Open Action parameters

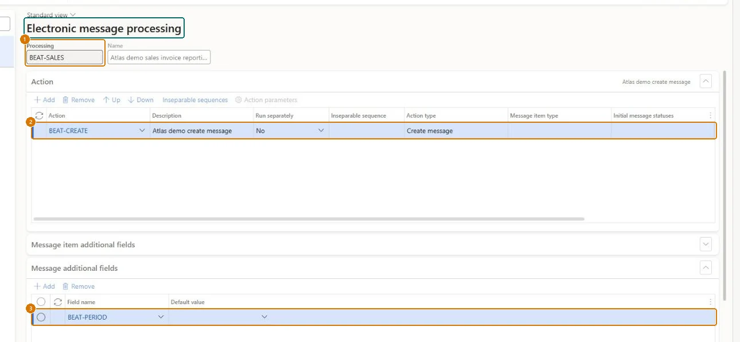(x=267, y=100)
